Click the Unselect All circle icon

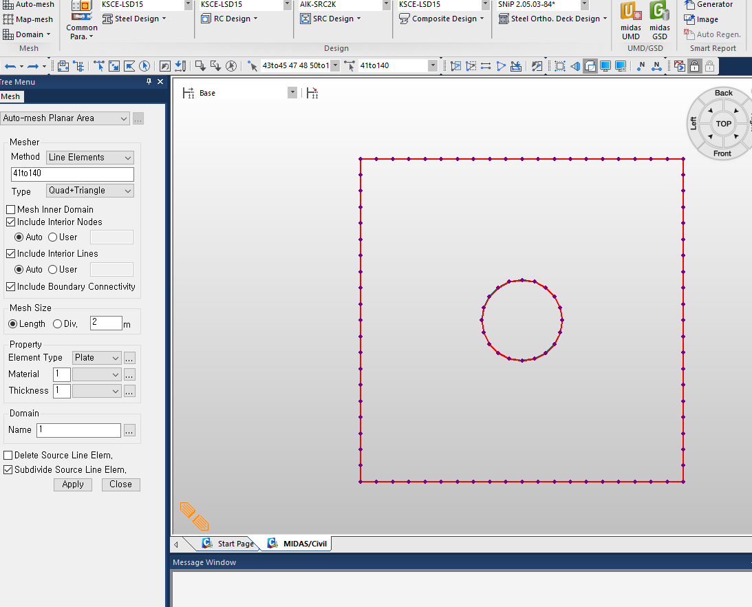pos(231,66)
